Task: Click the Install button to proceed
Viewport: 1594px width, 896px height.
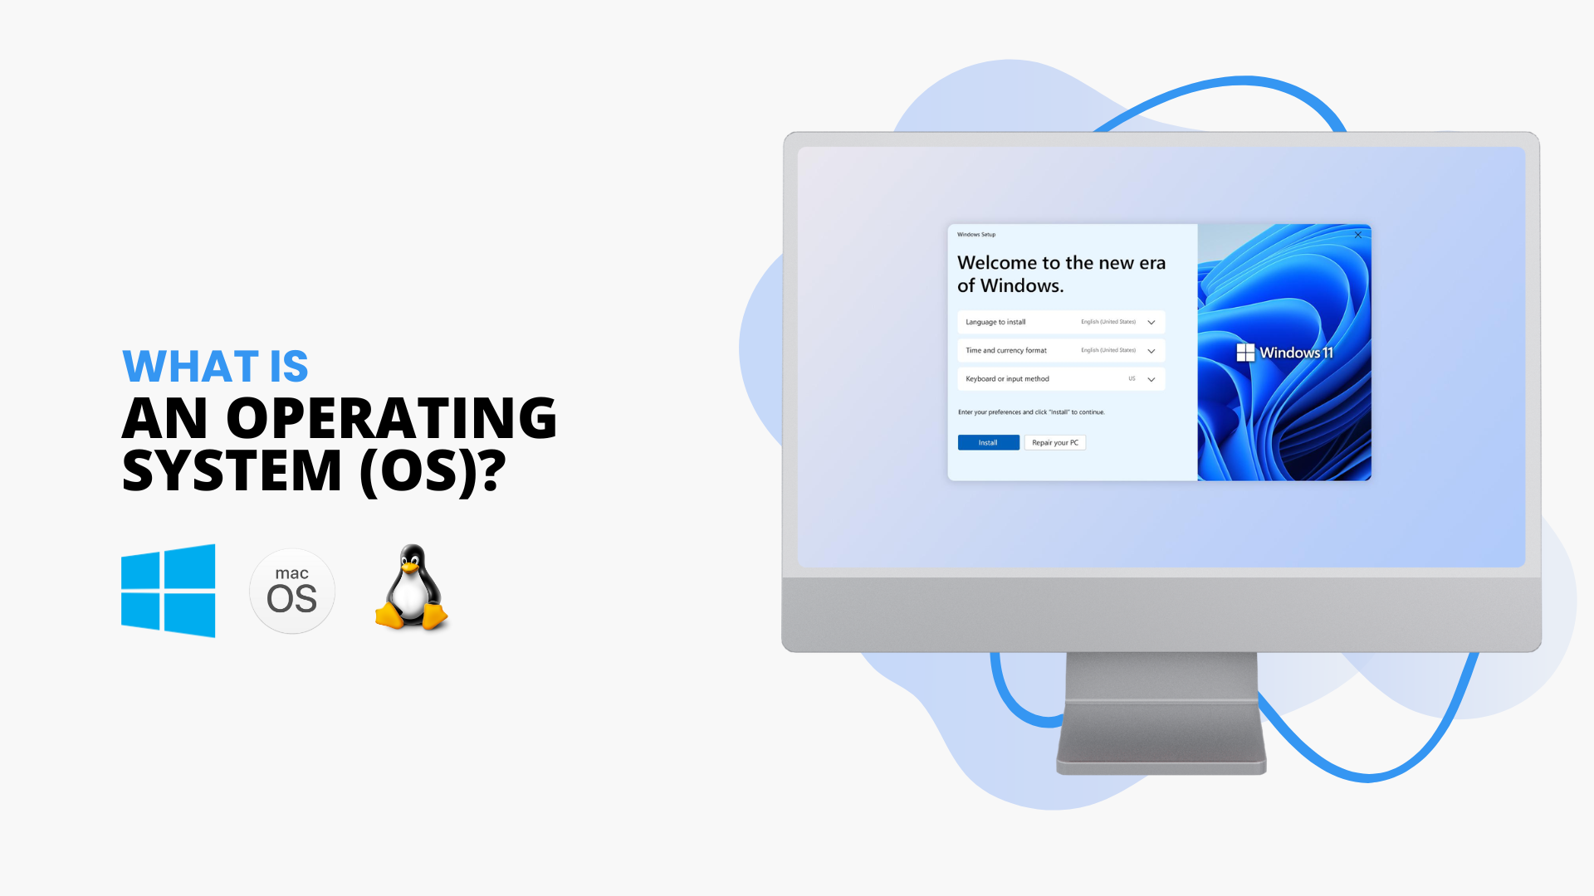Action: pos(986,442)
